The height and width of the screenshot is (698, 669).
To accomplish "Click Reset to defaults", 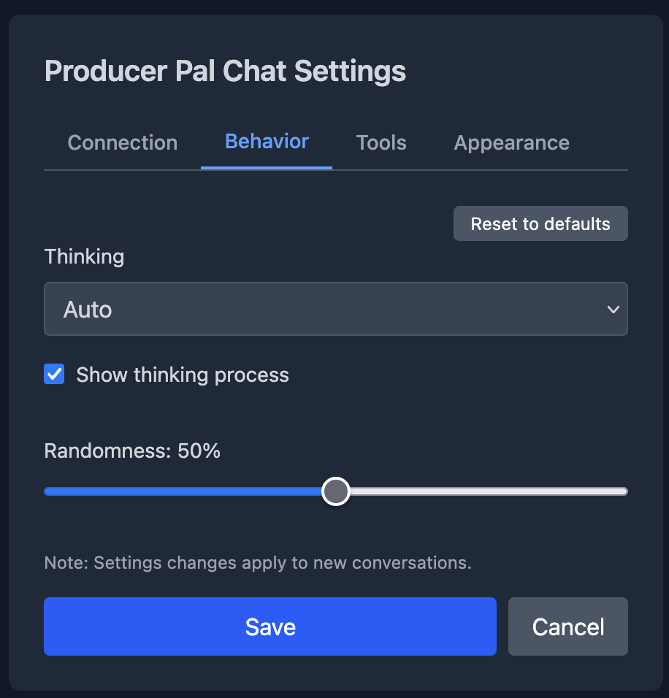I will [x=540, y=223].
